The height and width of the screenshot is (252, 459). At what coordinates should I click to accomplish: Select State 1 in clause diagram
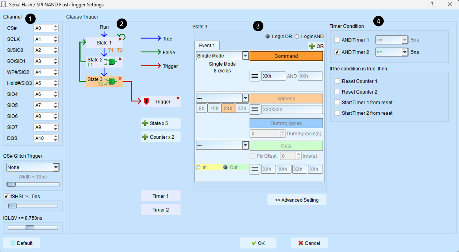click(x=104, y=43)
